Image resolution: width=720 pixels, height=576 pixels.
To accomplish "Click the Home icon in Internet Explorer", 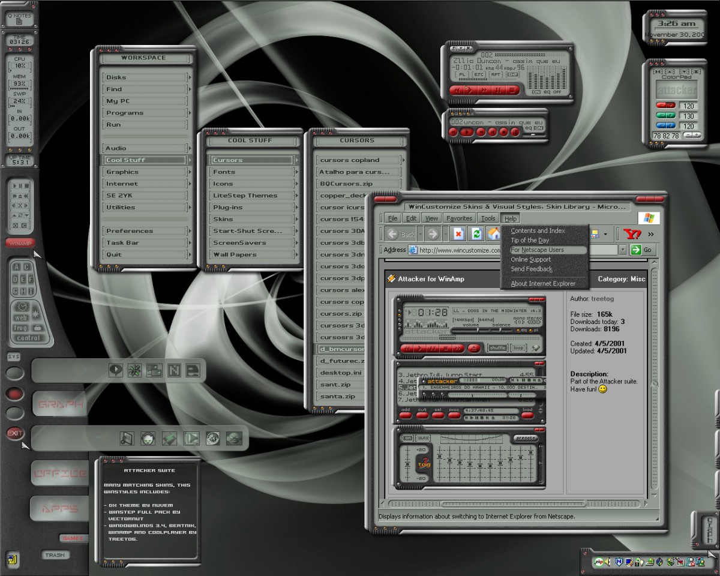I will point(494,233).
